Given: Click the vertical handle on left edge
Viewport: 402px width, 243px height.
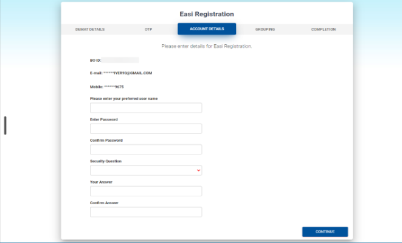Looking at the screenshot, I should 5,125.
